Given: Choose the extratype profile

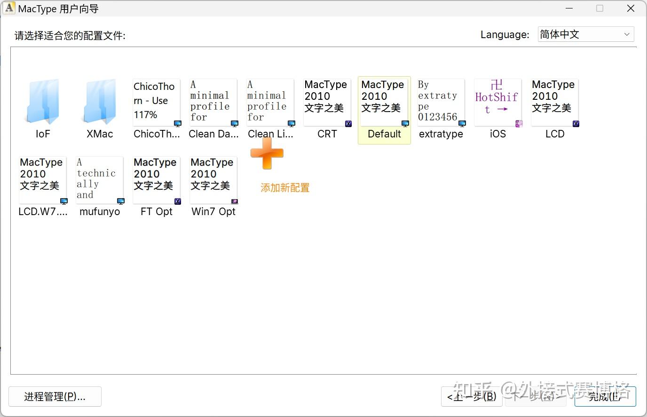Looking at the screenshot, I should (x=441, y=101).
